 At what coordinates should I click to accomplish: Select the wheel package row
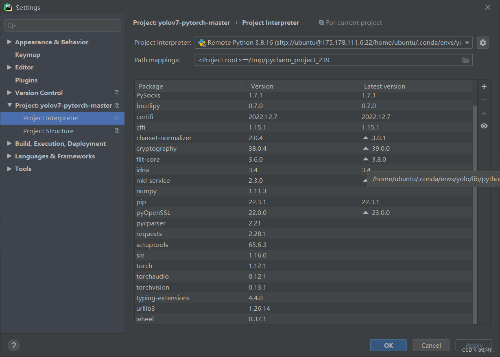(x=303, y=319)
